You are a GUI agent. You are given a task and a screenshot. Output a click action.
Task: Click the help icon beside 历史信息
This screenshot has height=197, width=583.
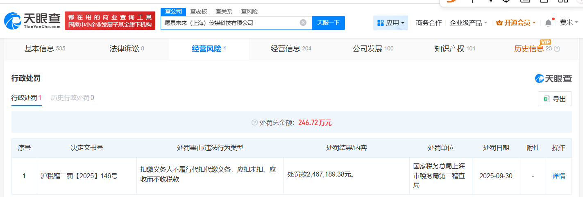[x=557, y=49]
